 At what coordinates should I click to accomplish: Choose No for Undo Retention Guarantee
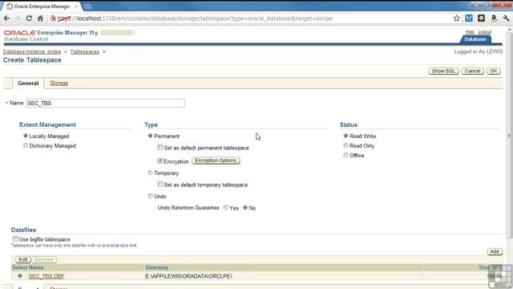[245, 208]
